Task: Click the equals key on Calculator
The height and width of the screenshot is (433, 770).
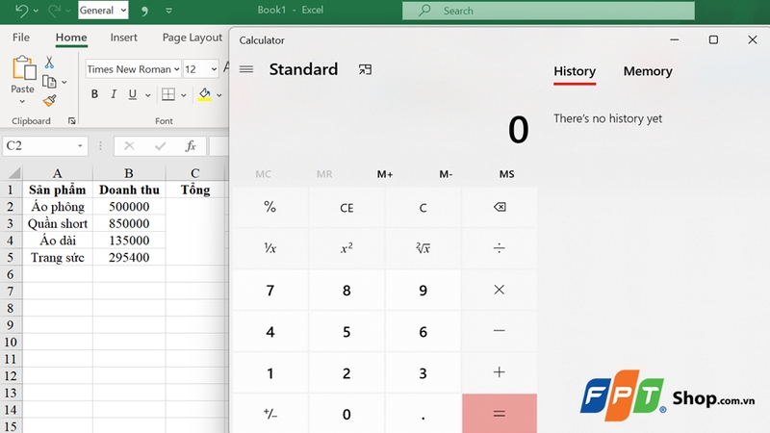Action: 500,414
